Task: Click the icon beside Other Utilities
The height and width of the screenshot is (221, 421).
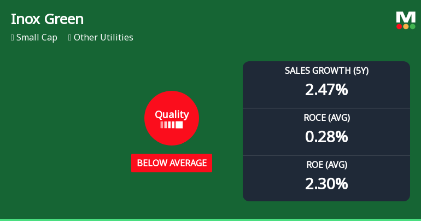Action: pyautogui.click(x=70, y=38)
